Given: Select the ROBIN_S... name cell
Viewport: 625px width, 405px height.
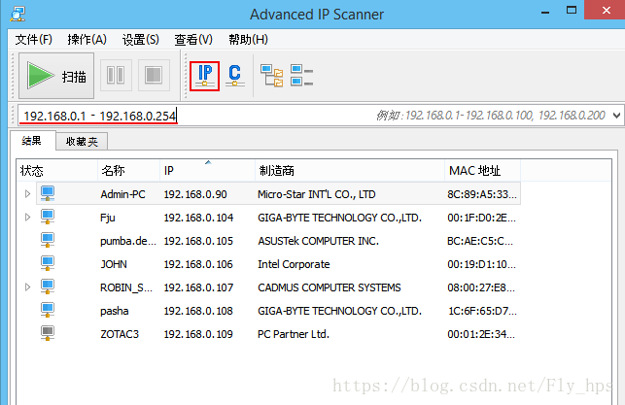Looking at the screenshot, I should [x=126, y=287].
